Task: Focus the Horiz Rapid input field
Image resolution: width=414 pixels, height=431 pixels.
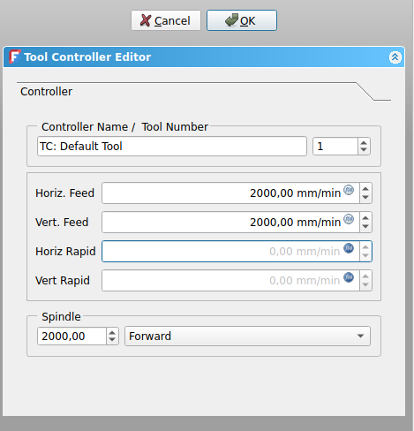Action: (x=230, y=251)
